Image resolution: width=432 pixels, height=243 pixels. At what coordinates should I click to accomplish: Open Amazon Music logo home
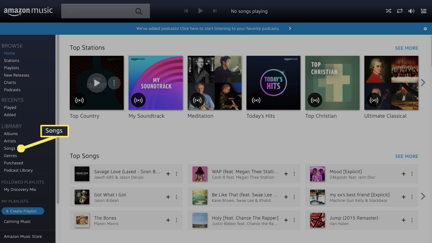pyautogui.click(x=28, y=11)
